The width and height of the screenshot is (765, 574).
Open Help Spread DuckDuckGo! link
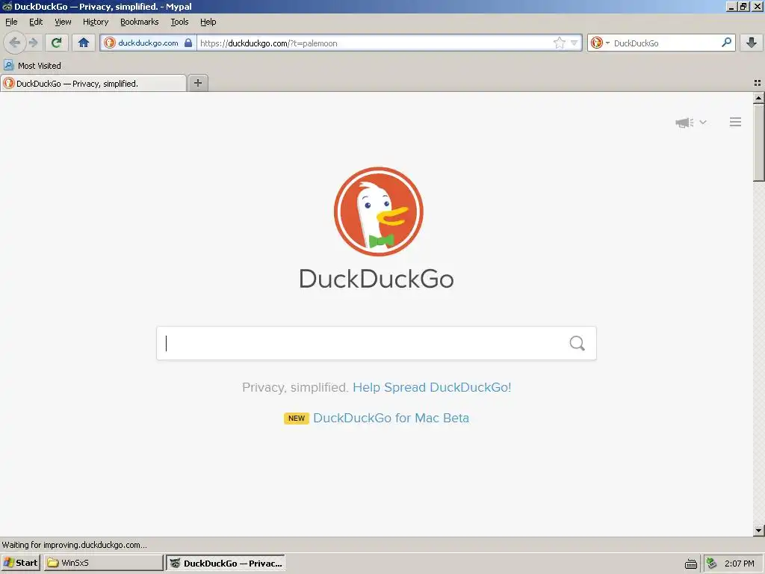pyautogui.click(x=432, y=387)
